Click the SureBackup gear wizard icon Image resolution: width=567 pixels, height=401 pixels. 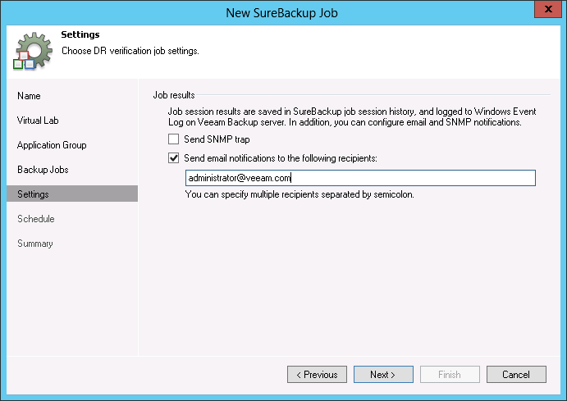coord(30,51)
